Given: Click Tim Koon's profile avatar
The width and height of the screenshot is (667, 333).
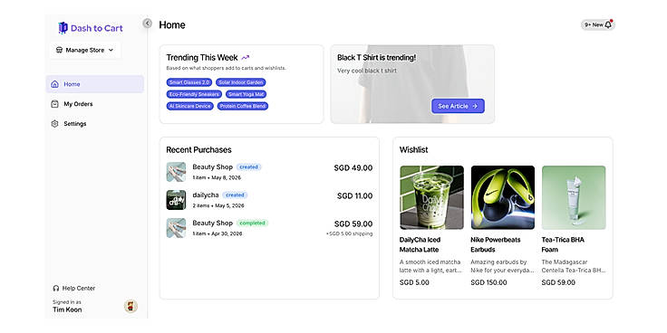Looking at the screenshot, I should pyautogui.click(x=130, y=306).
